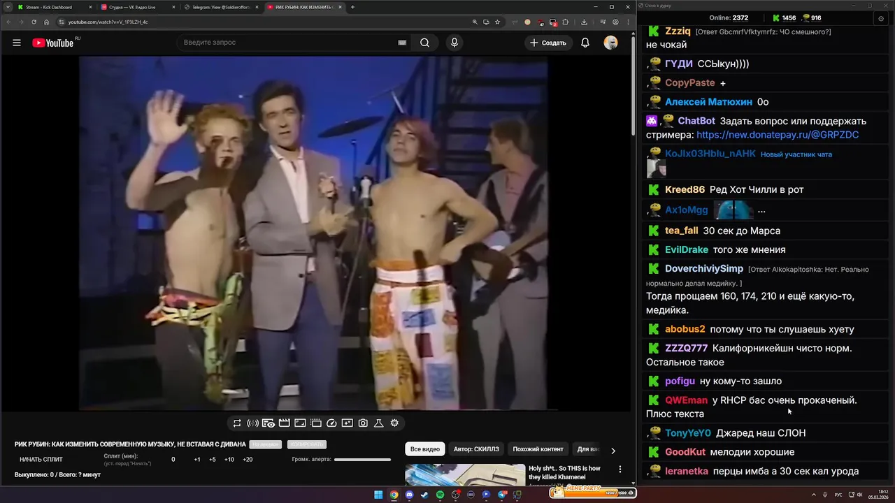Reset split minutes with the 0 button

(x=173, y=460)
